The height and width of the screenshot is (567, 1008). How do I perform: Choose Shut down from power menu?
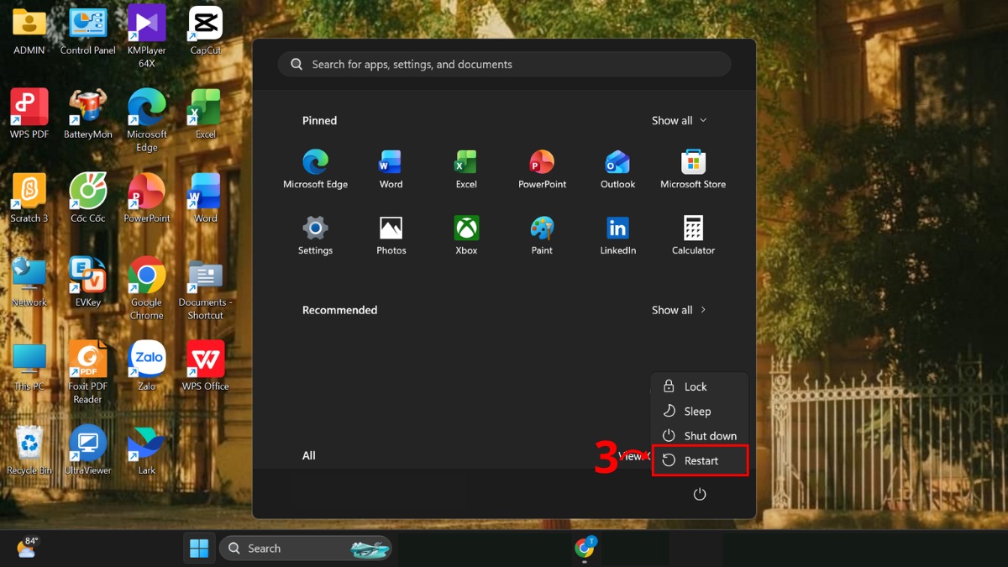click(x=700, y=436)
